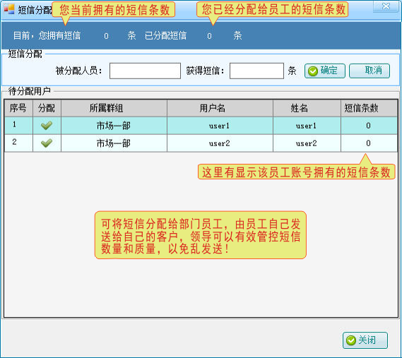402x358 pixels.
Task: Click the app logo icon in title bar
Action: (x=9, y=9)
